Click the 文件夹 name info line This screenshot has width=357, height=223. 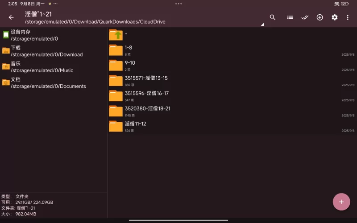click(x=18, y=208)
